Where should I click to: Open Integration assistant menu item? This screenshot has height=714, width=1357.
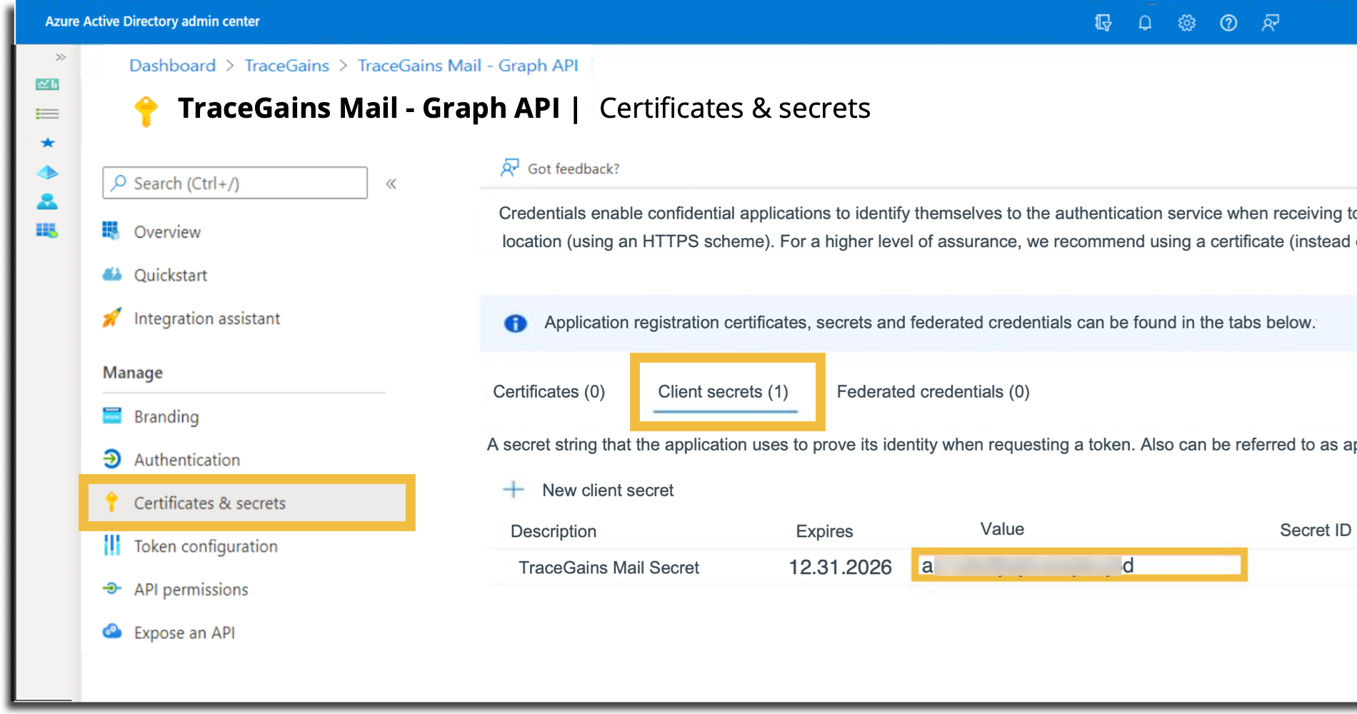pyautogui.click(x=207, y=318)
